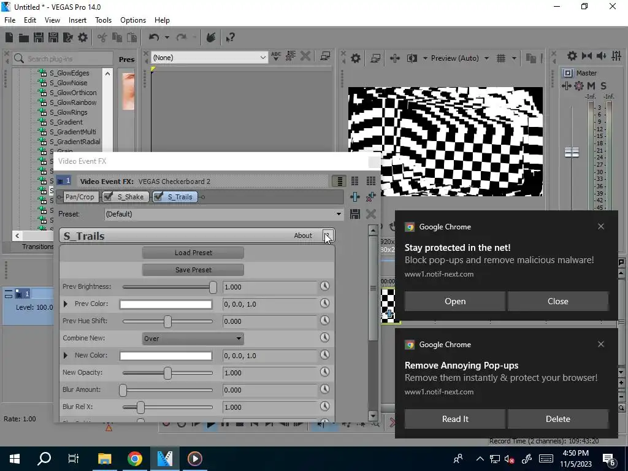Toggle preview on external monitor icon
Viewport: 628px width, 471px height.
pyautogui.click(x=375, y=58)
